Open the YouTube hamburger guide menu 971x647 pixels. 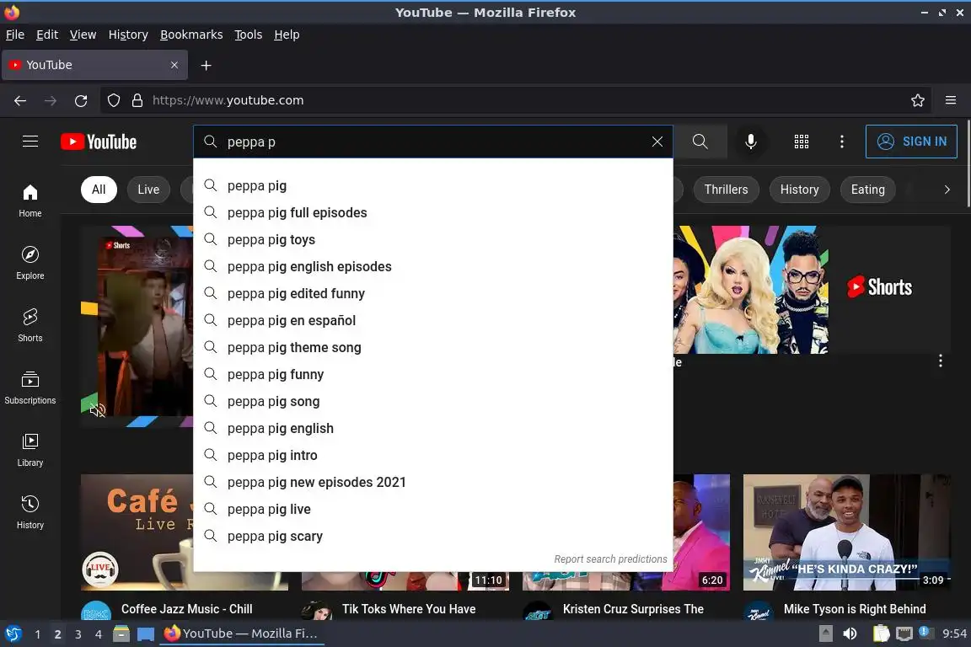[30, 142]
